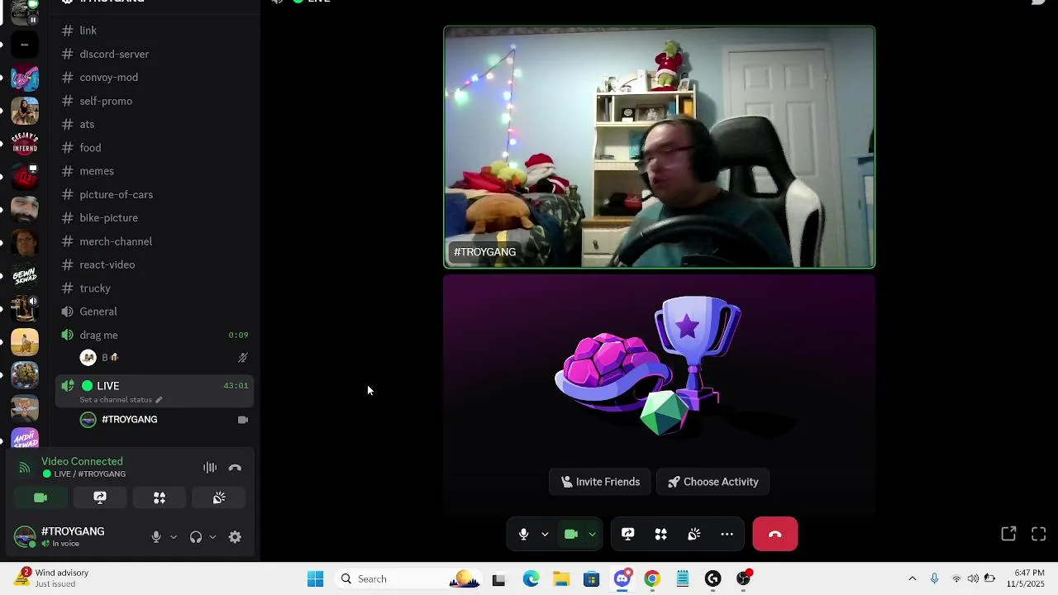Screen dimensions: 1058x595
Task: Select the memes channel
Action: tap(155, 171)
